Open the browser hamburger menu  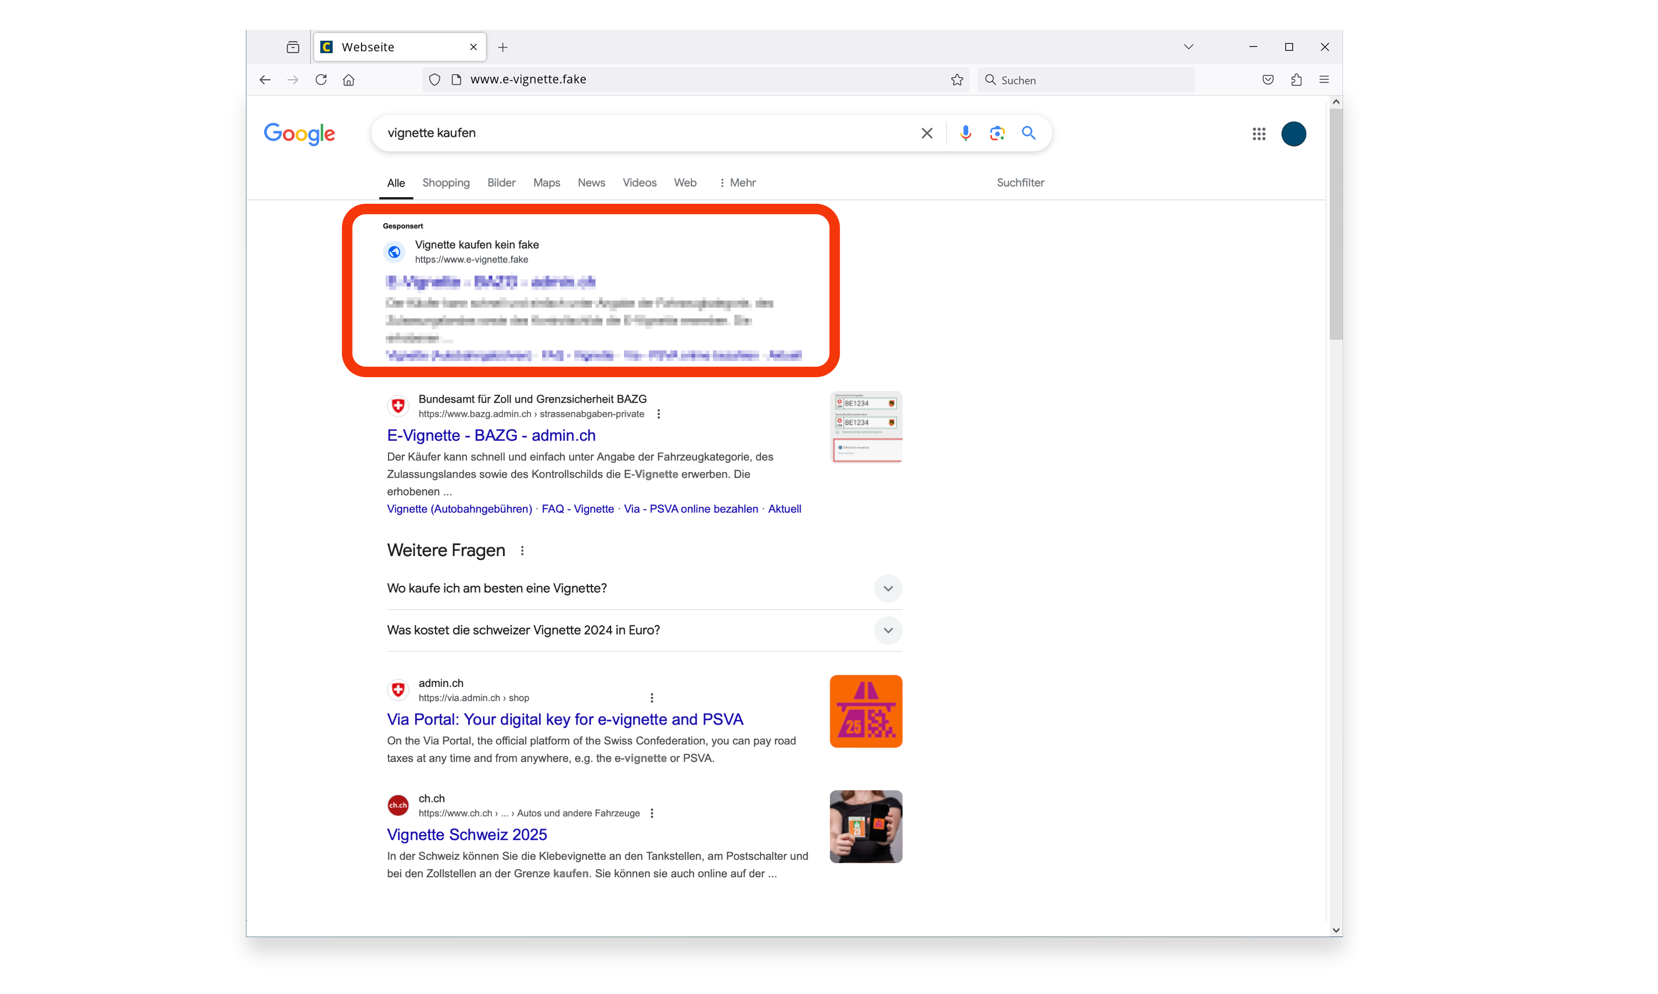(1324, 80)
